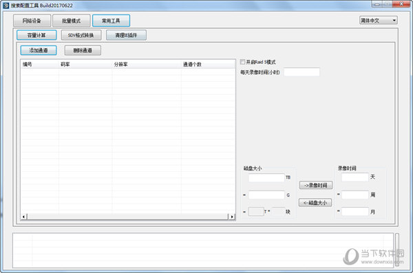Click the disk size TB input field

point(266,177)
